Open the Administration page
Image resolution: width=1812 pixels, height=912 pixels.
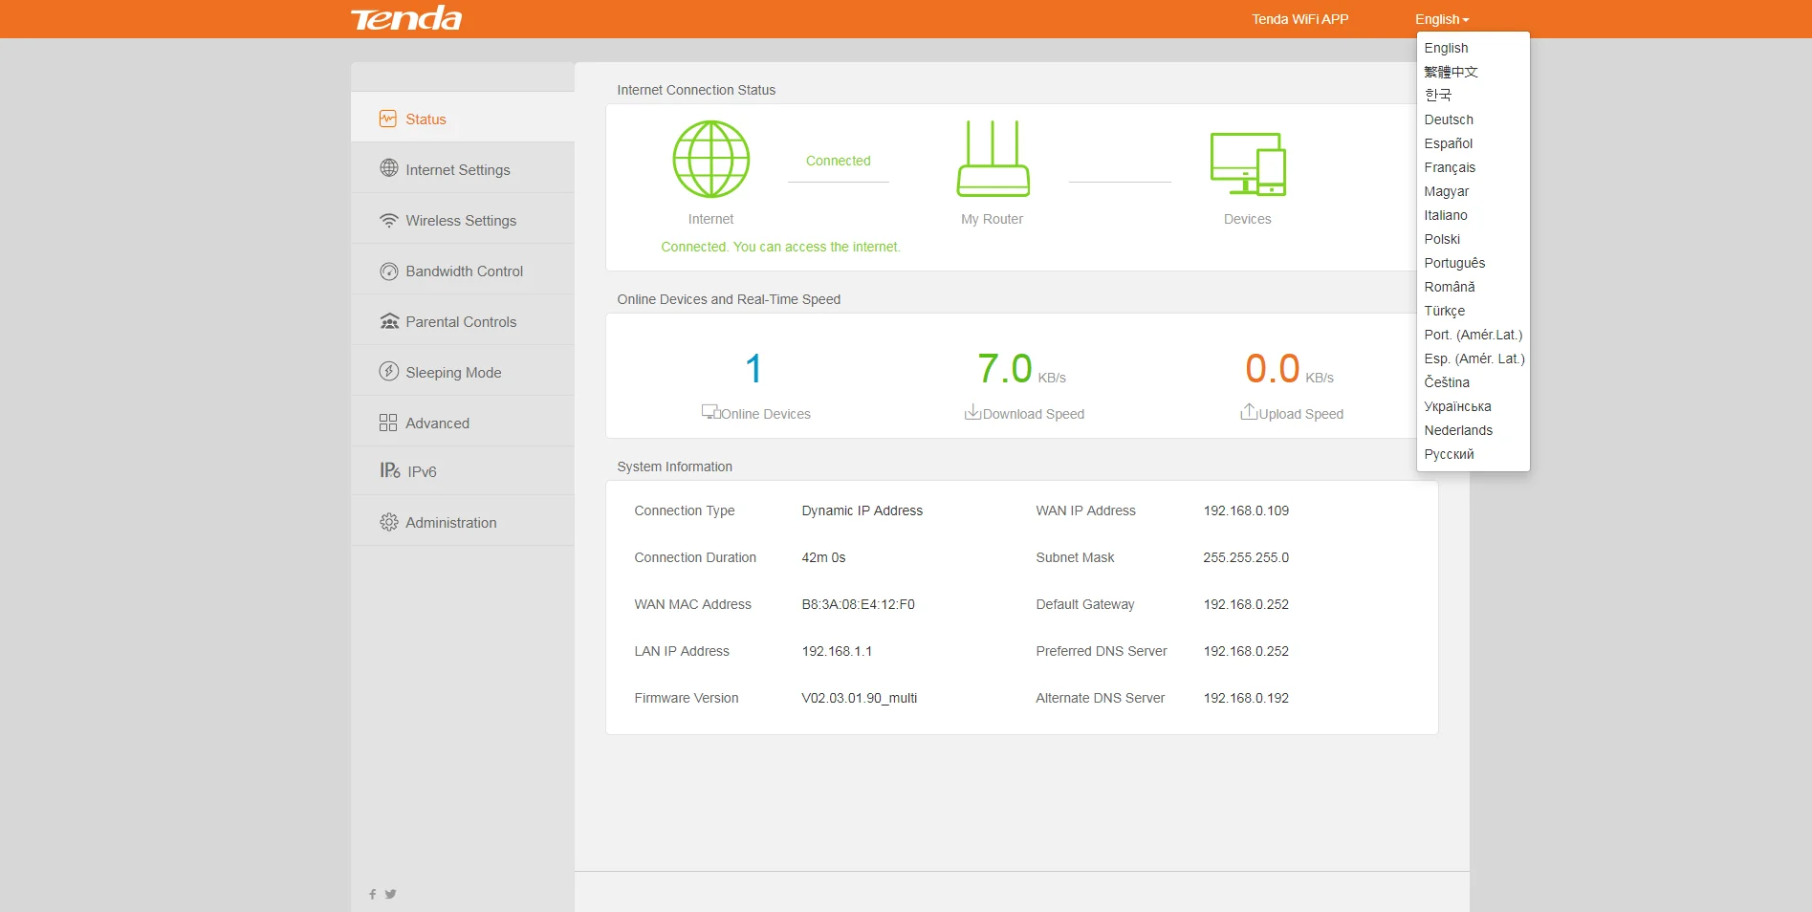pyautogui.click(x=450, y=523)
